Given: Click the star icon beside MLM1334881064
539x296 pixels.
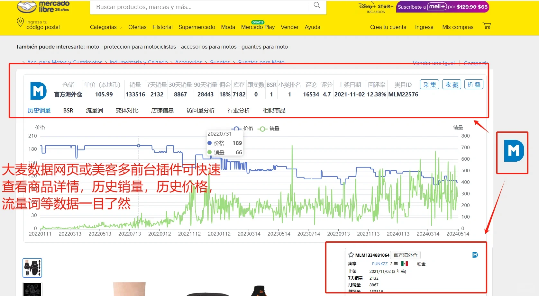Looking at the screenshot, I should 351,255.
